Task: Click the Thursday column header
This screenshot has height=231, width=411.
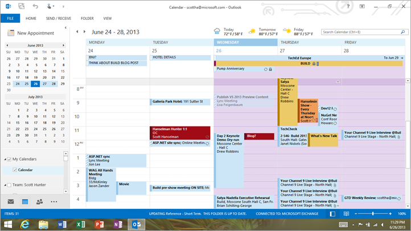Action: [x=310, y=43]
